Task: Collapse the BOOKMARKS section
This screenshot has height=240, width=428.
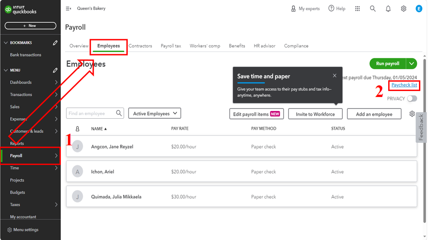Action: point(6,43)
